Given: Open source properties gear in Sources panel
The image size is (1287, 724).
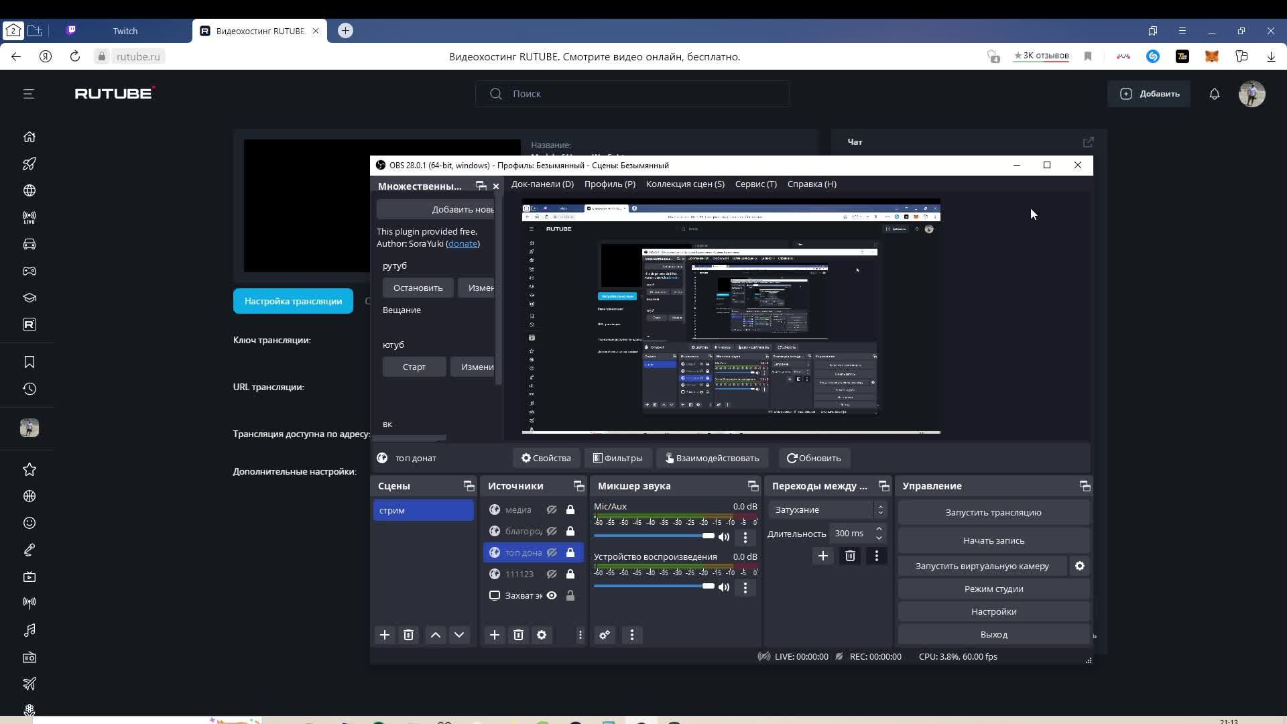Looking at the screenshot, I should click(542, 635).
